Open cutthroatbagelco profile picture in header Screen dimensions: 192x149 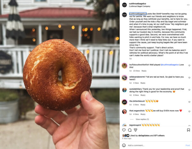pyautogui.click(x=124, y=5)
